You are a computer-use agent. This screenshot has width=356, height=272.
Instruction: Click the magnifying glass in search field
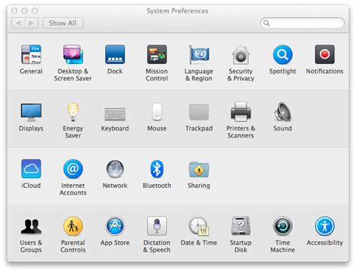click(267, 23)
